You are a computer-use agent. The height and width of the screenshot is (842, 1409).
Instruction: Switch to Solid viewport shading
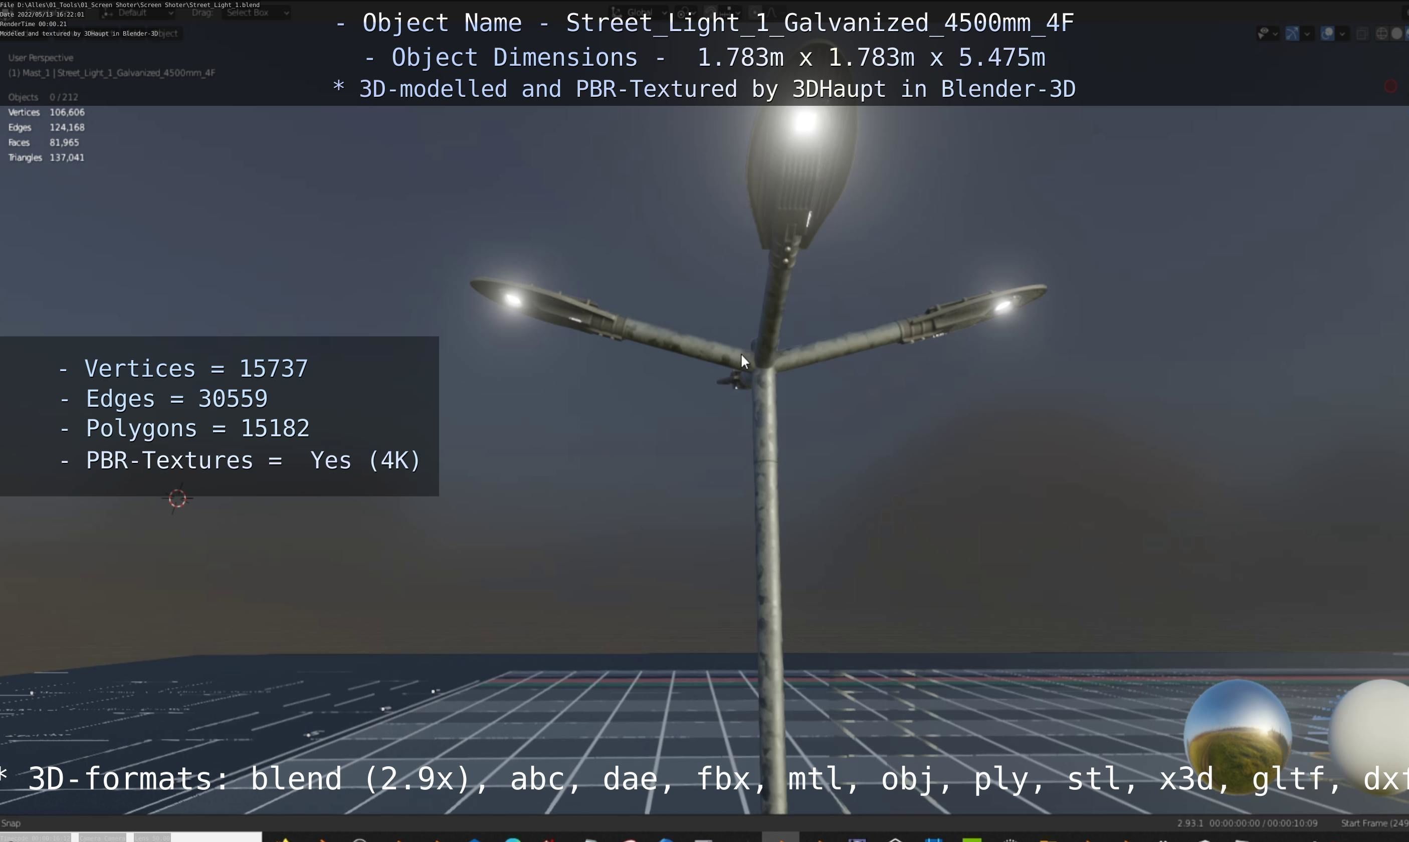click(1397, 34)
